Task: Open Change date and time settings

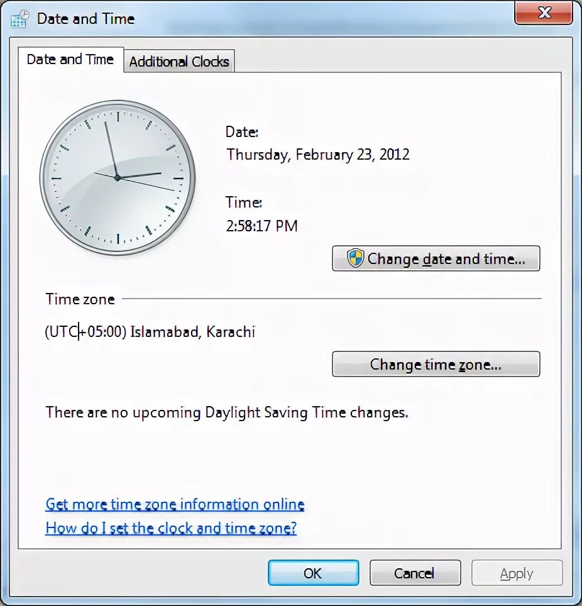Action: [436, 258]
